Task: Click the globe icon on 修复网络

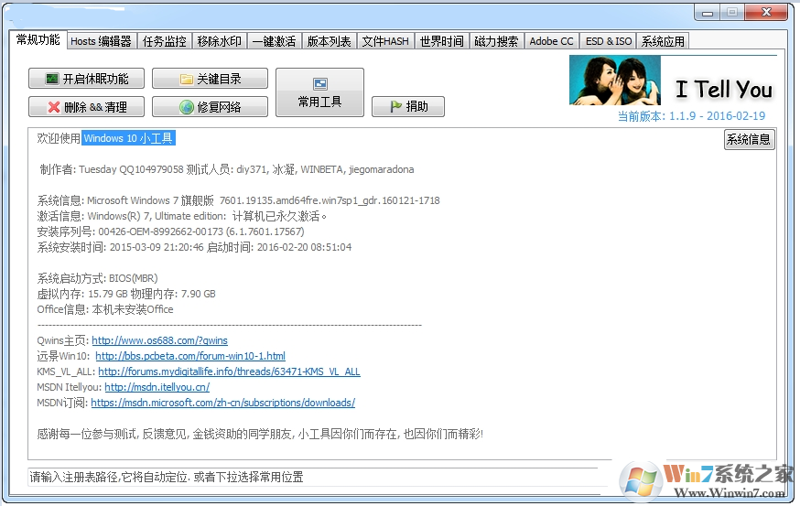Action: pyautogui.click(x=186, y=107)
